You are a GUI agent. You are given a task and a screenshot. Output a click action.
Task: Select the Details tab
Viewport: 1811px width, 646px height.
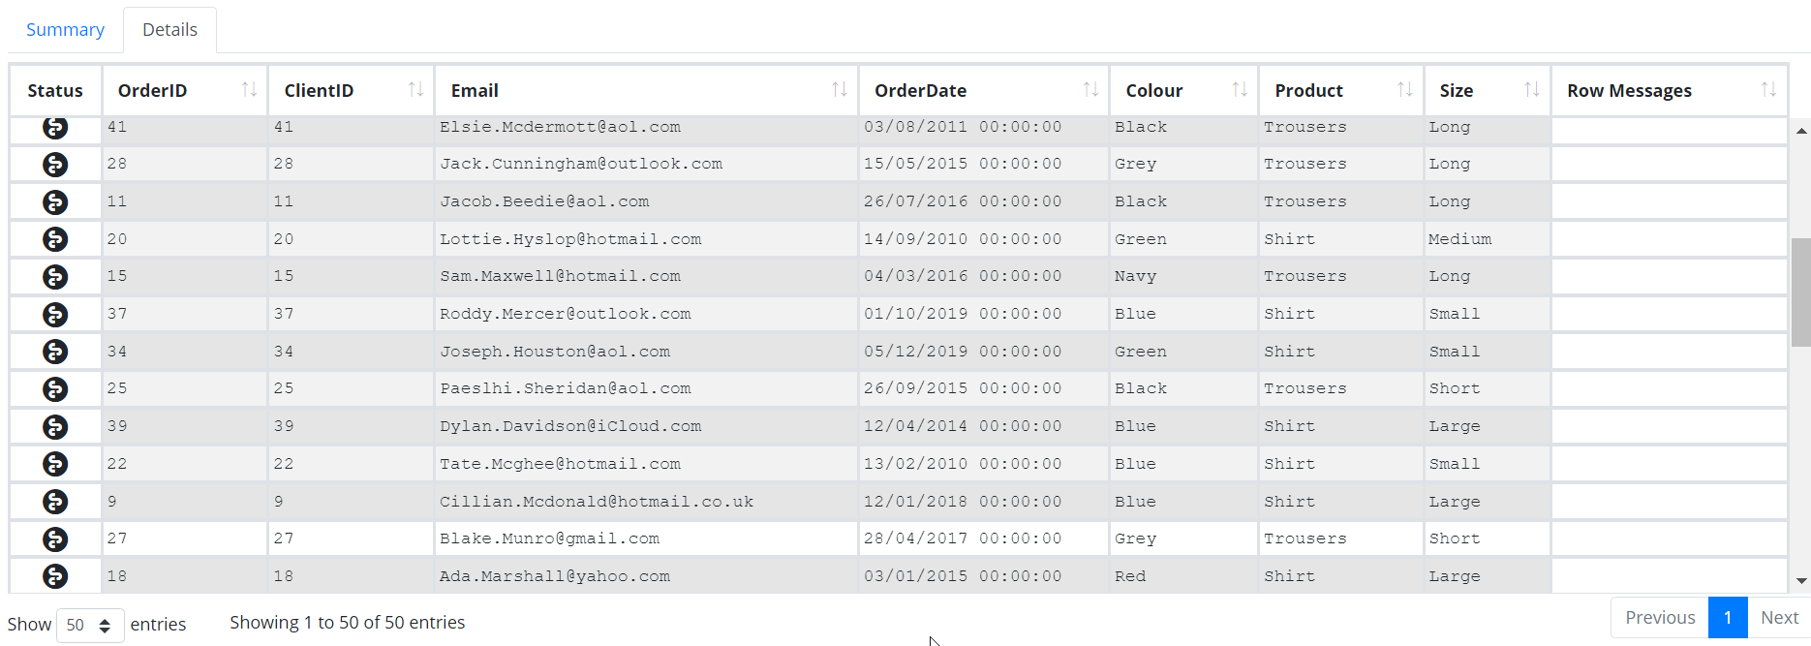pos(169,30)
